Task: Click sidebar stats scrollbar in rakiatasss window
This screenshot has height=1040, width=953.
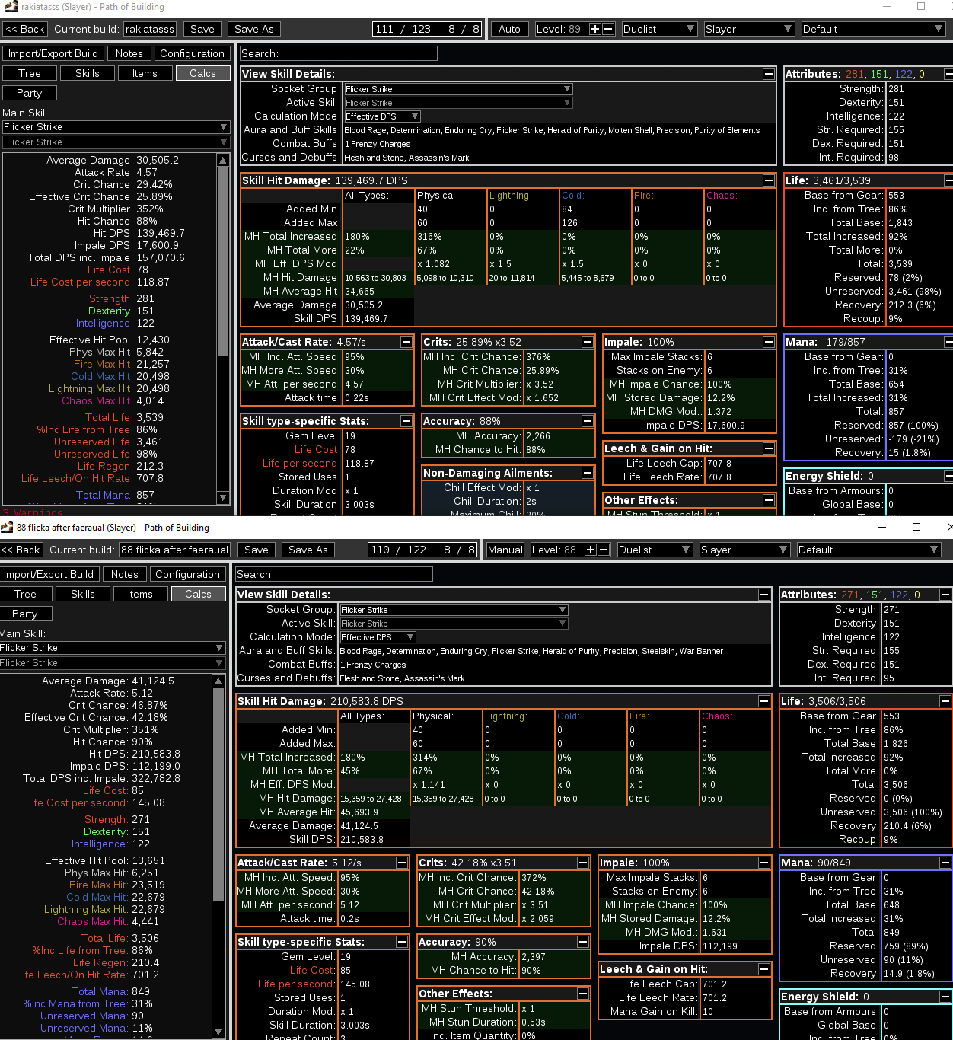Action: [x=223, y=261]
